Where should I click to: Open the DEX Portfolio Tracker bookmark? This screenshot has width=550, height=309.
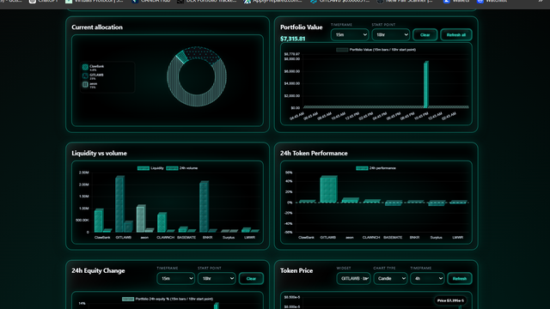(207, 2)
